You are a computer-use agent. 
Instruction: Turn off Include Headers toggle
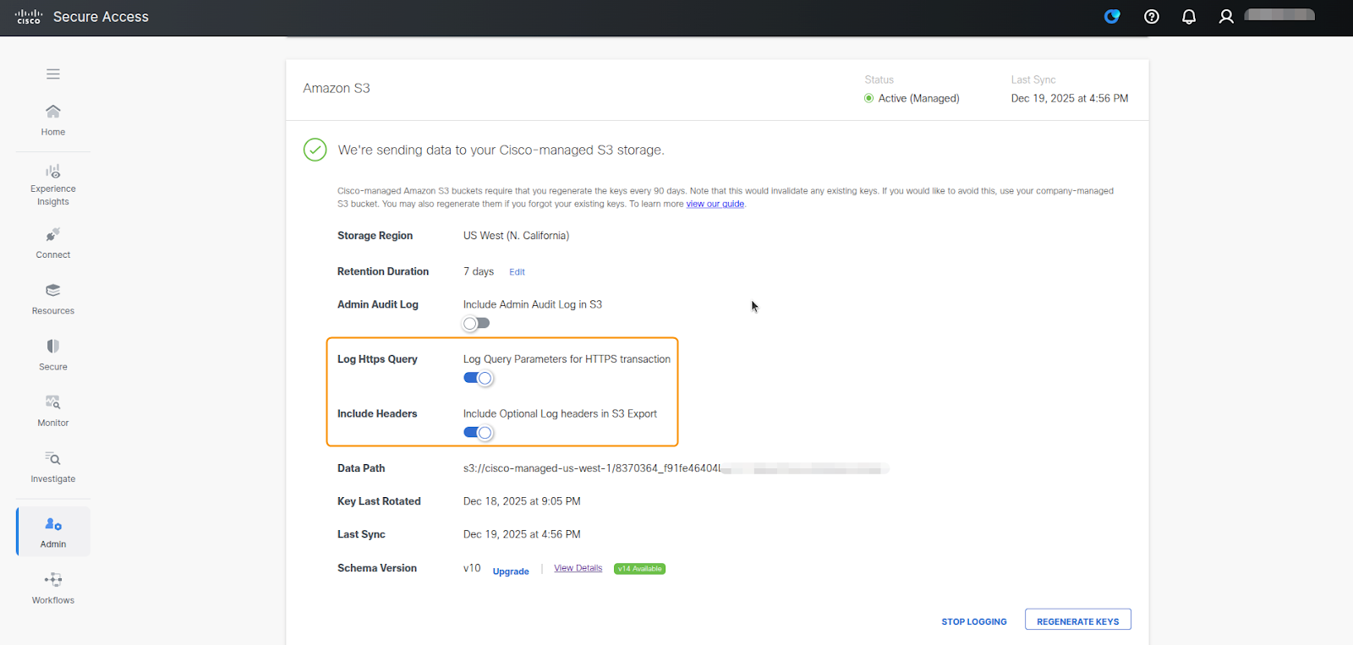(478, 433)
